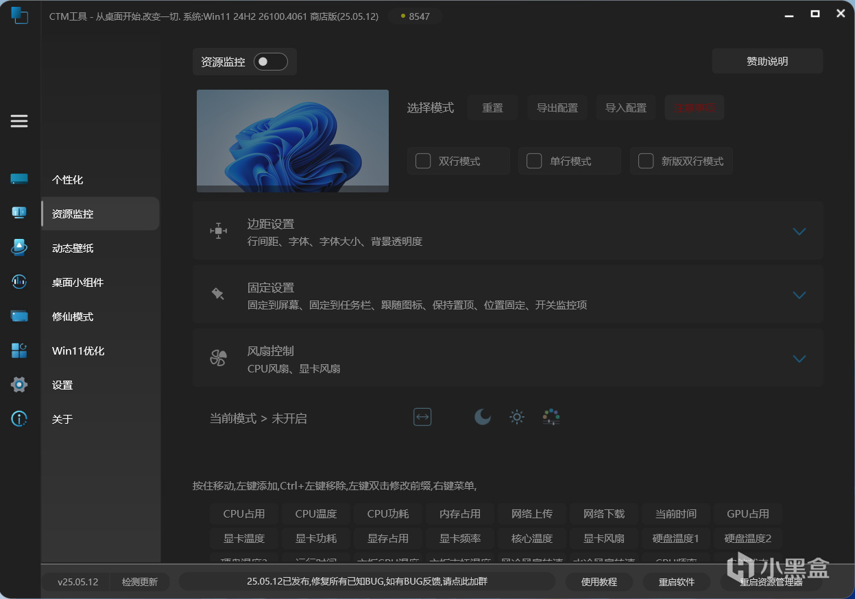Expand the 边距设置 section chevron
This screenshot has width=855, height=599.
click(799, 231)
